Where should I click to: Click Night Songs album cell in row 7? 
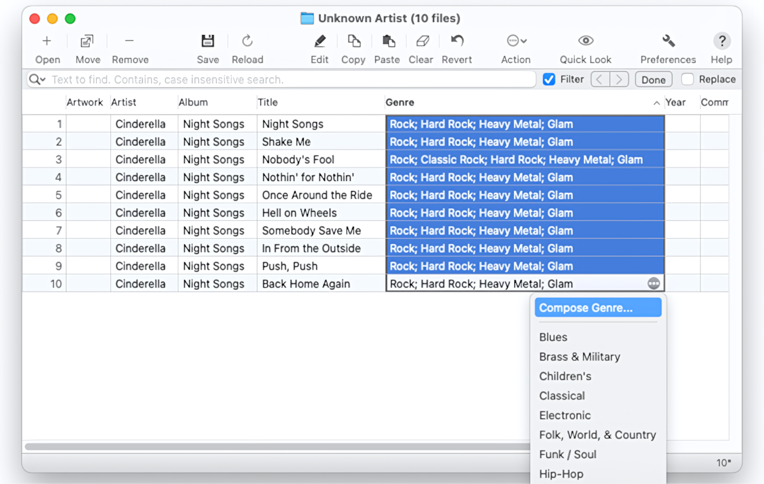(x=217, y=231)
